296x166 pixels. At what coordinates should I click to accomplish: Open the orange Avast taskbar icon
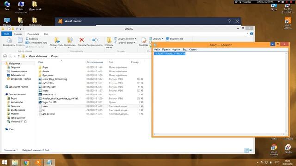[x=38, y=162]
